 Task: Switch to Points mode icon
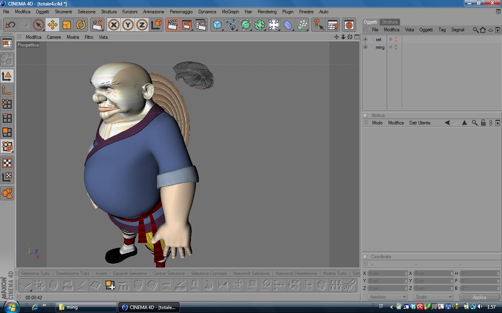[7, 104]
